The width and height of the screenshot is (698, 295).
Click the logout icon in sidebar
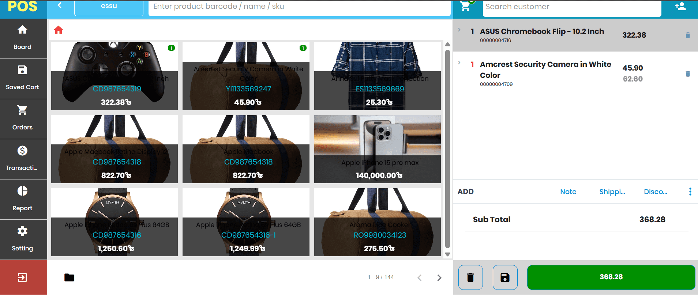(23, 277)
